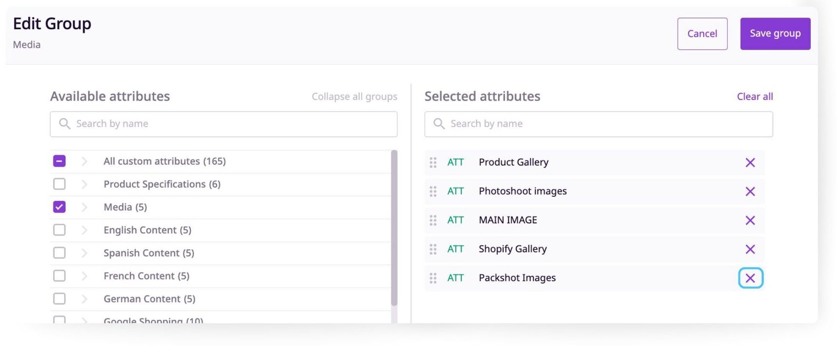Viewport: 837px width, 346px height.
Task: Expand the Spanish Content group chevron
Action: [x=84, y=253]
